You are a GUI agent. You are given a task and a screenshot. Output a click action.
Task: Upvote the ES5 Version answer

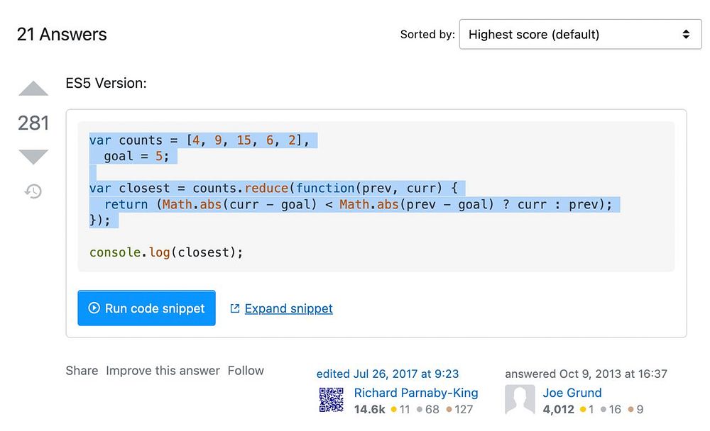33,89
